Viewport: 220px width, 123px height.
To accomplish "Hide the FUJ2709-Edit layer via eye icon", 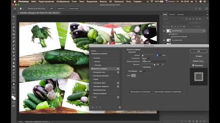I will click(164, 31).
